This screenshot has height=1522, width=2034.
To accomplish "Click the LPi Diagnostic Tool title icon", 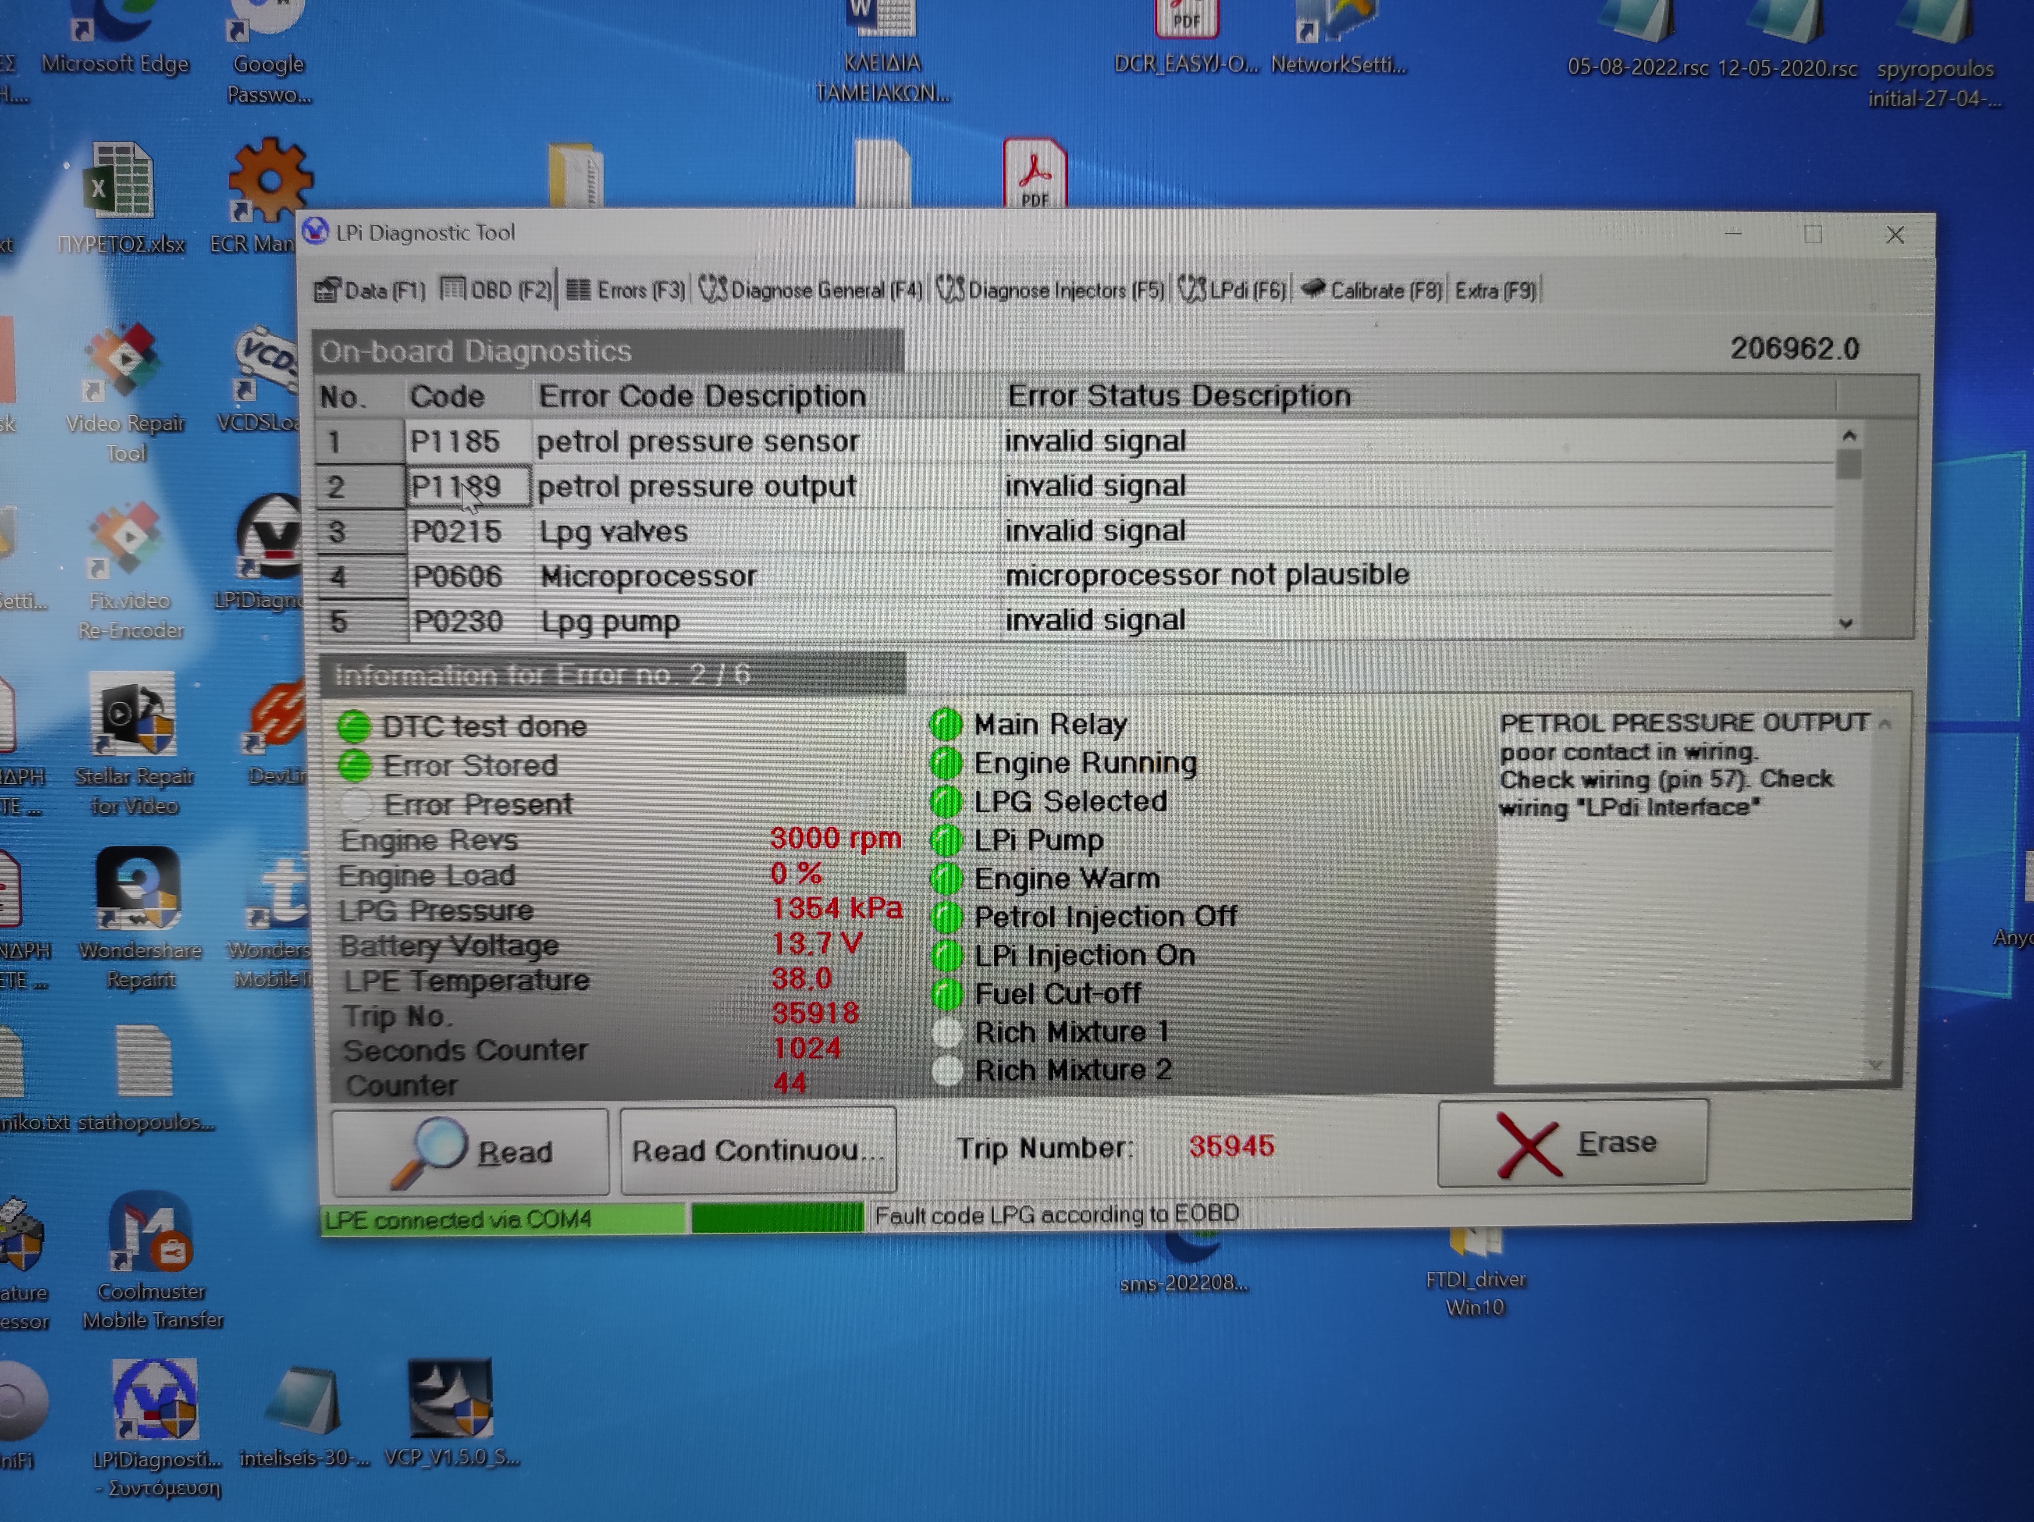I will click(x=315, y=232).
